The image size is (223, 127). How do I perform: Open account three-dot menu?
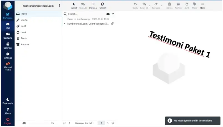click(60, 6)
